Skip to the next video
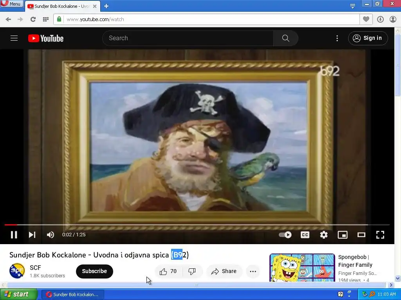 [x=32, y=235]
